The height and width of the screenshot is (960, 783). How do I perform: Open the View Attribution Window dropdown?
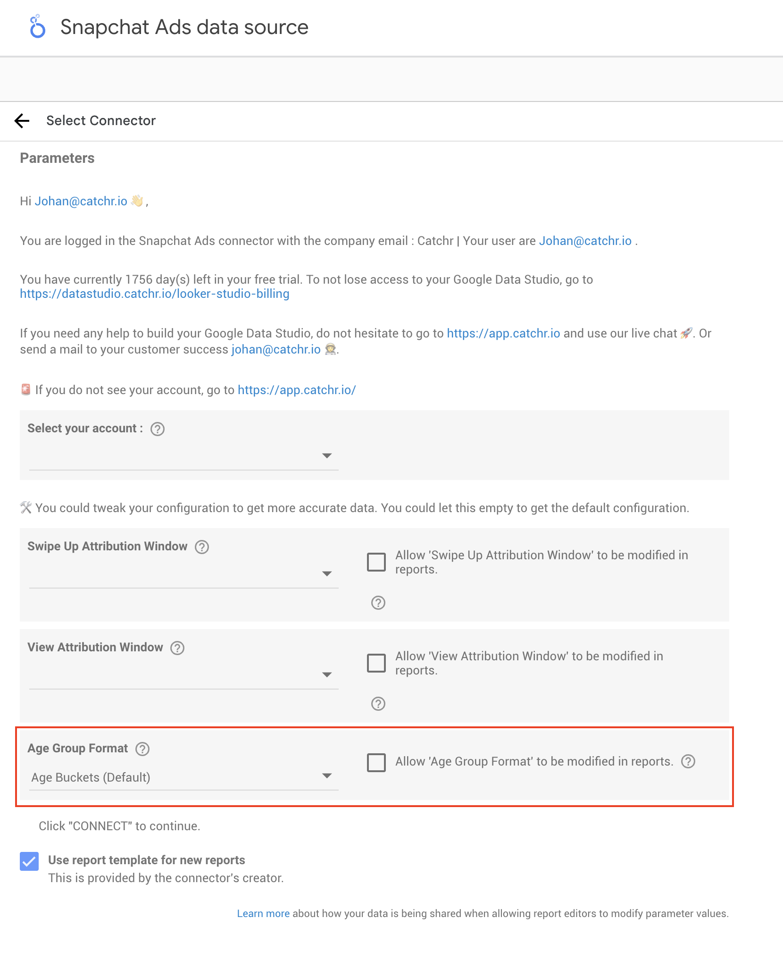pyautogui.click(x=183, y=675)
